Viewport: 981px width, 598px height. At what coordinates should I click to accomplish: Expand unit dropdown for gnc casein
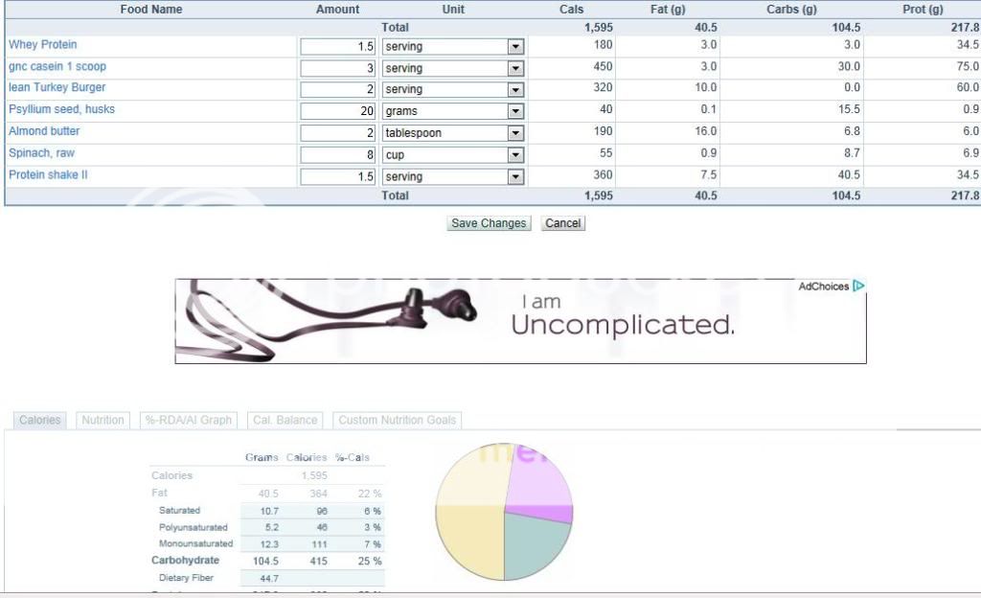coord(516,68)
